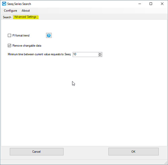Click the Minimum time between requests label
This screenshot has height=165, width=168.
point(39,54)
